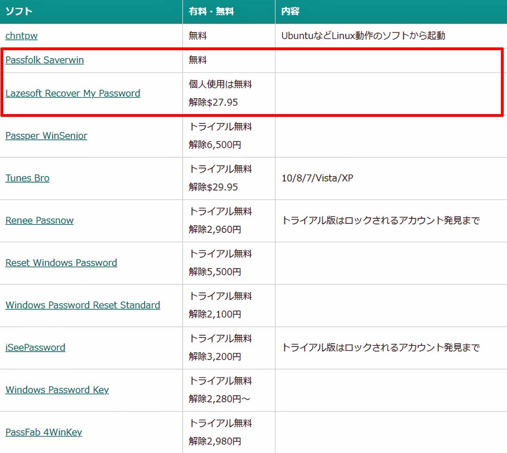This screenshot has width=507, height=453.
Task: Select 解除2,960円 price text
Action: [x=215, y=230]
